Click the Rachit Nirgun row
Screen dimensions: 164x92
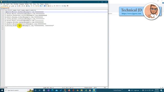tap(26, 24)
